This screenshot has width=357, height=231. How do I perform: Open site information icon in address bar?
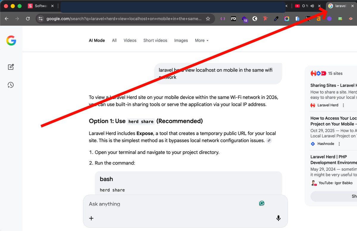click(x=41, y=18)
